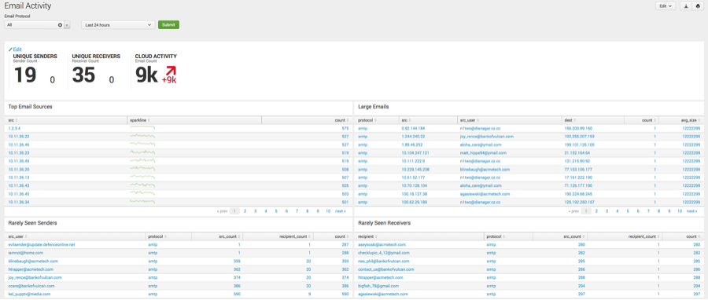
Task: Click ccare@bankofvulcan.com sender
Action: pos(31,286)
